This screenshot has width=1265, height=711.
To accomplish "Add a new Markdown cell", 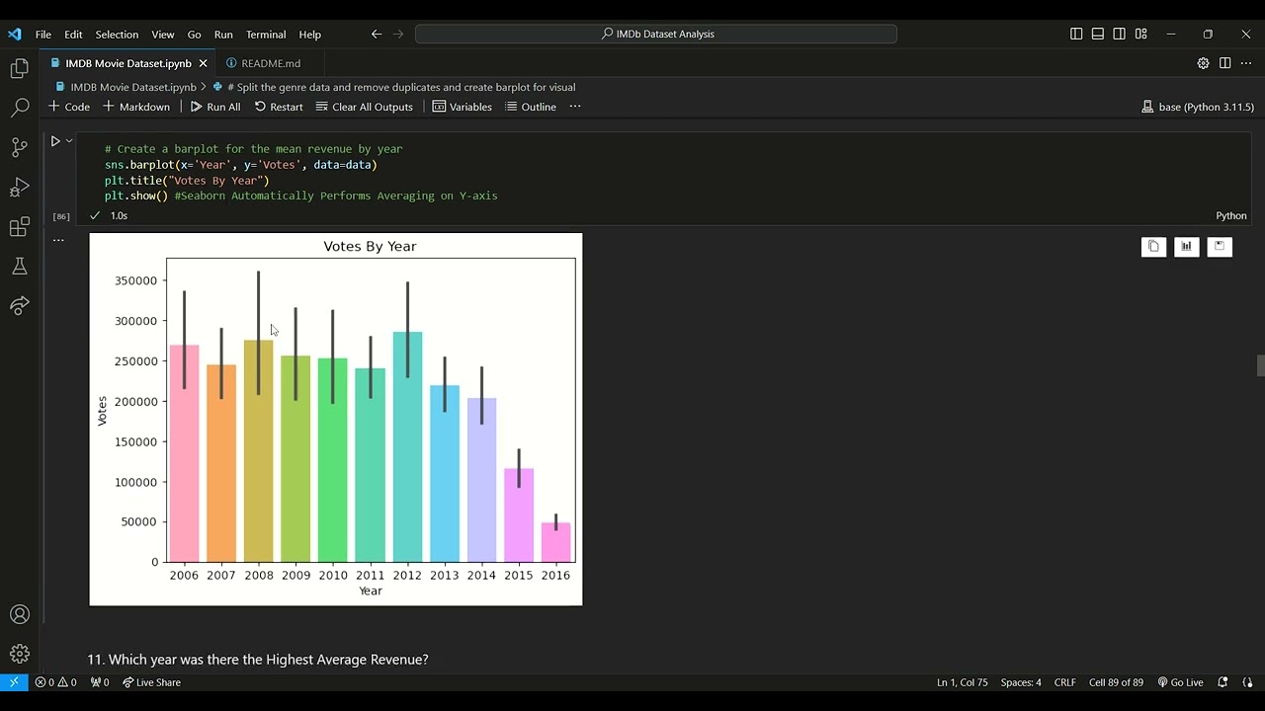I will point(136,107).
